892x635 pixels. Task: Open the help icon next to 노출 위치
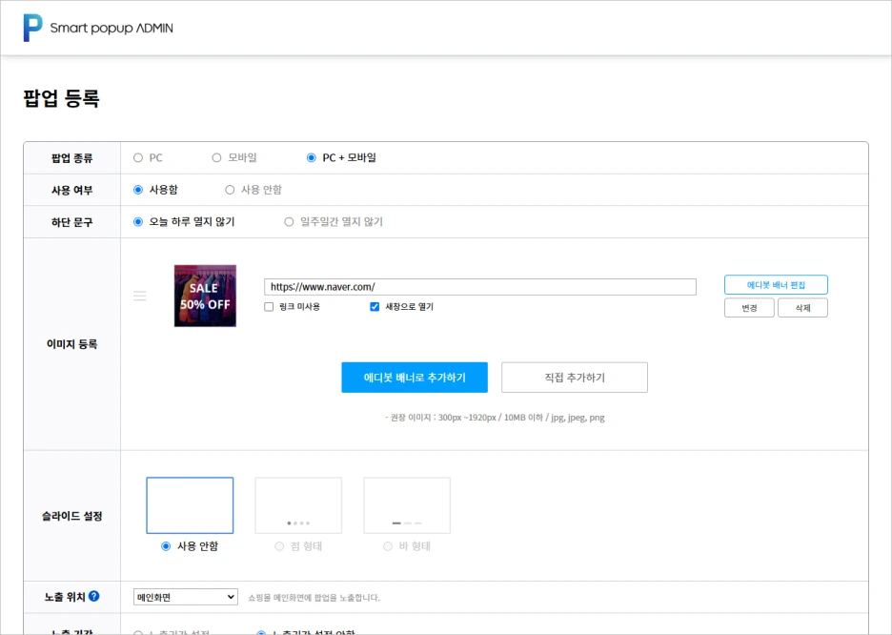[93, 596]
